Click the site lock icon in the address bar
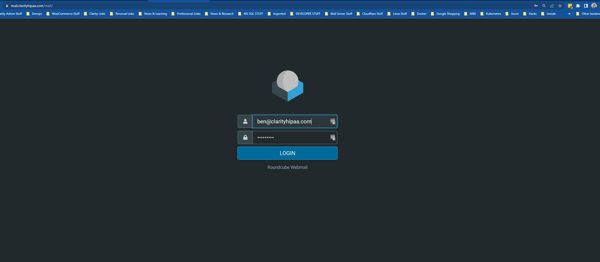600x262 pixels. pyautogui.click(x=7, y=6)
